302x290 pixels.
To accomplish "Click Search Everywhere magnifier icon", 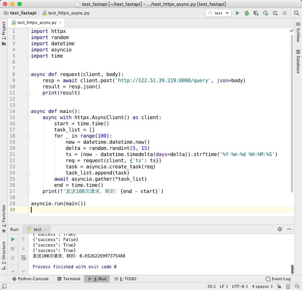I will click(297, 13).
